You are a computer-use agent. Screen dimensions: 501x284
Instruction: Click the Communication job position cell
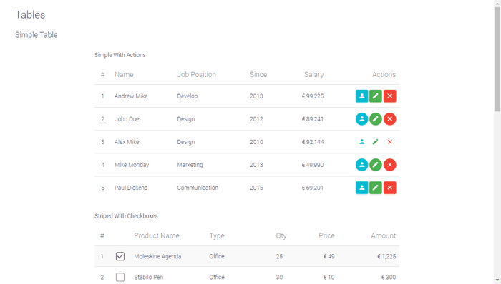point(198,188)
